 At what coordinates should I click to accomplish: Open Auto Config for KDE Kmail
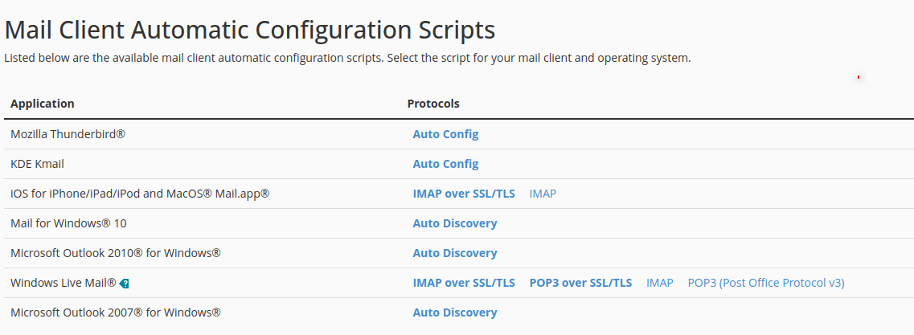pos(445,164)
